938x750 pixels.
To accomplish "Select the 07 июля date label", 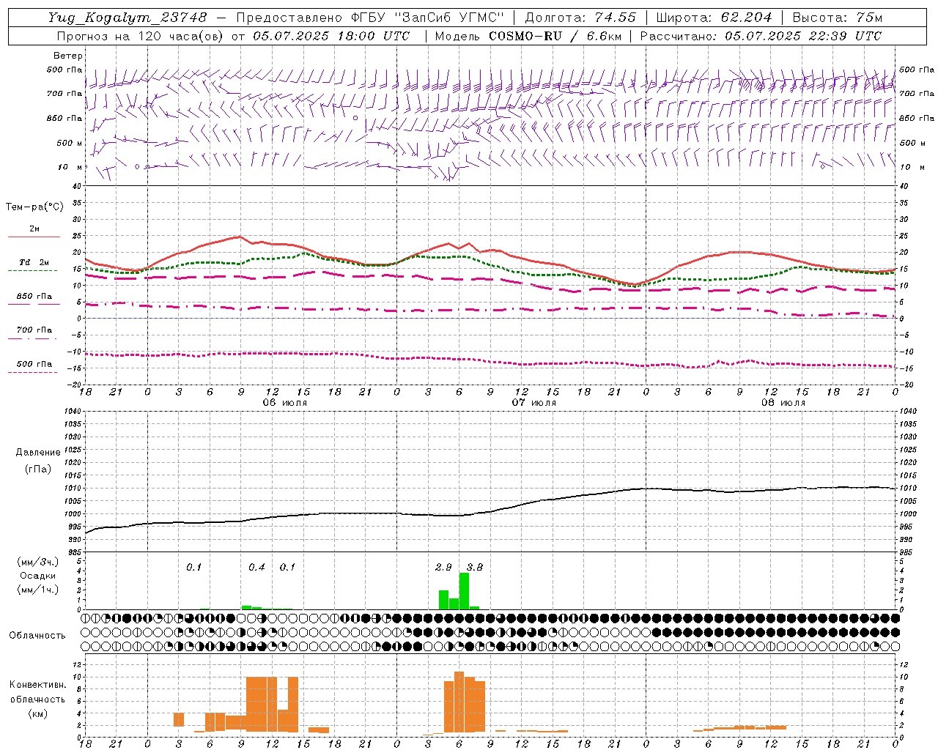I will pyautogui.click(x=534, y=403).
